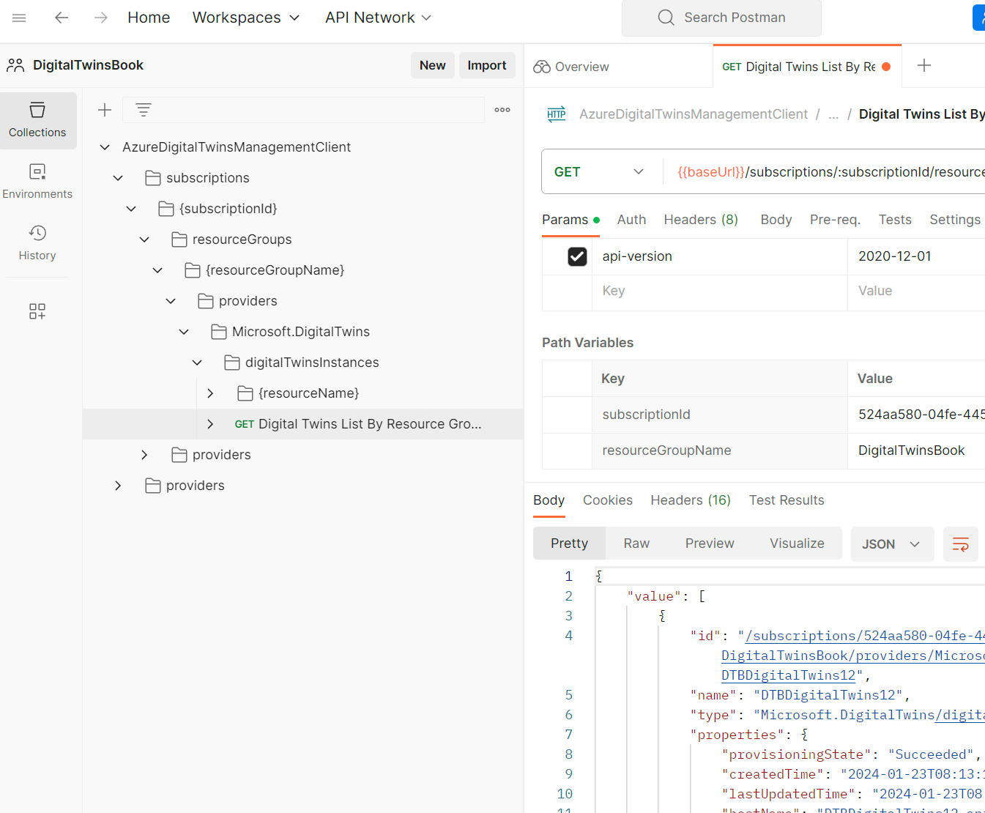Open the Collections sidebar panel
The image size is (985, 813).
[37, 121]
